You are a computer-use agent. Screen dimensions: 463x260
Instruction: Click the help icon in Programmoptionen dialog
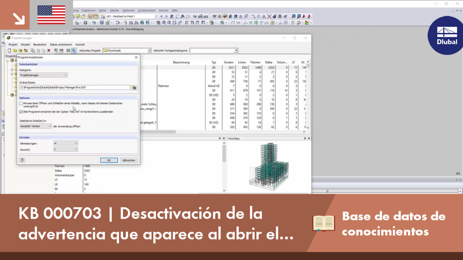22,160
